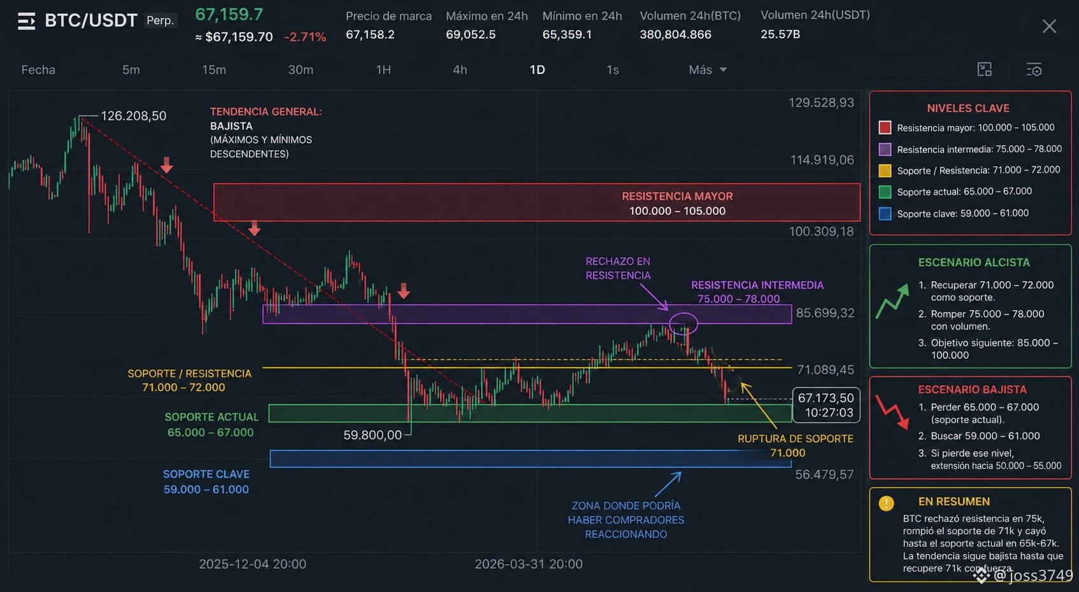
Task: Click the ≈ $67,159.70 fiat value
Action: (234, 37)
